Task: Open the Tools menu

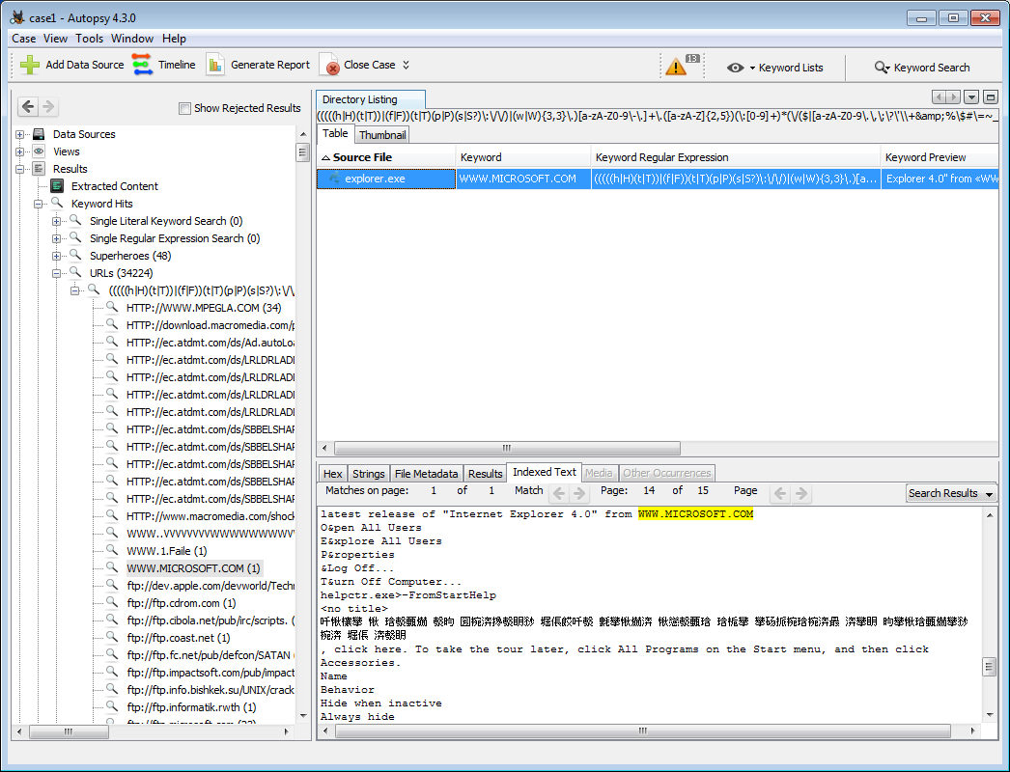Action: [x=89, y=39]
